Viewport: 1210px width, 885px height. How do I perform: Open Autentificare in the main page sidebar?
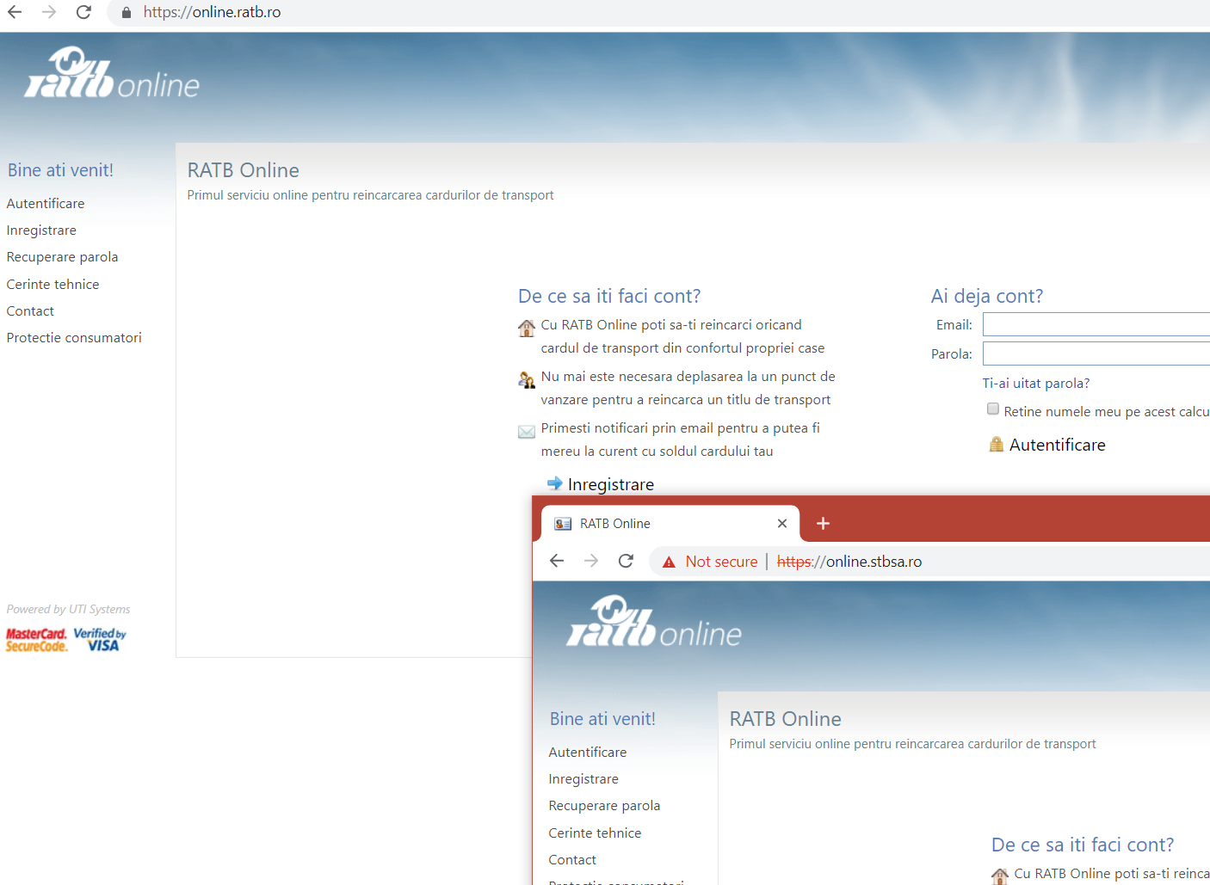pos(46,204)
